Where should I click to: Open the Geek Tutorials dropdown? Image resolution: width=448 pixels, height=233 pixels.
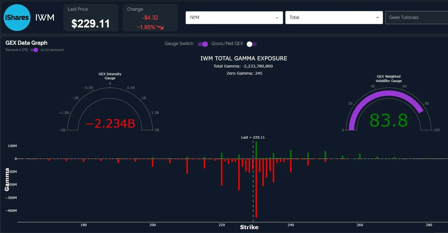point(416,18)
